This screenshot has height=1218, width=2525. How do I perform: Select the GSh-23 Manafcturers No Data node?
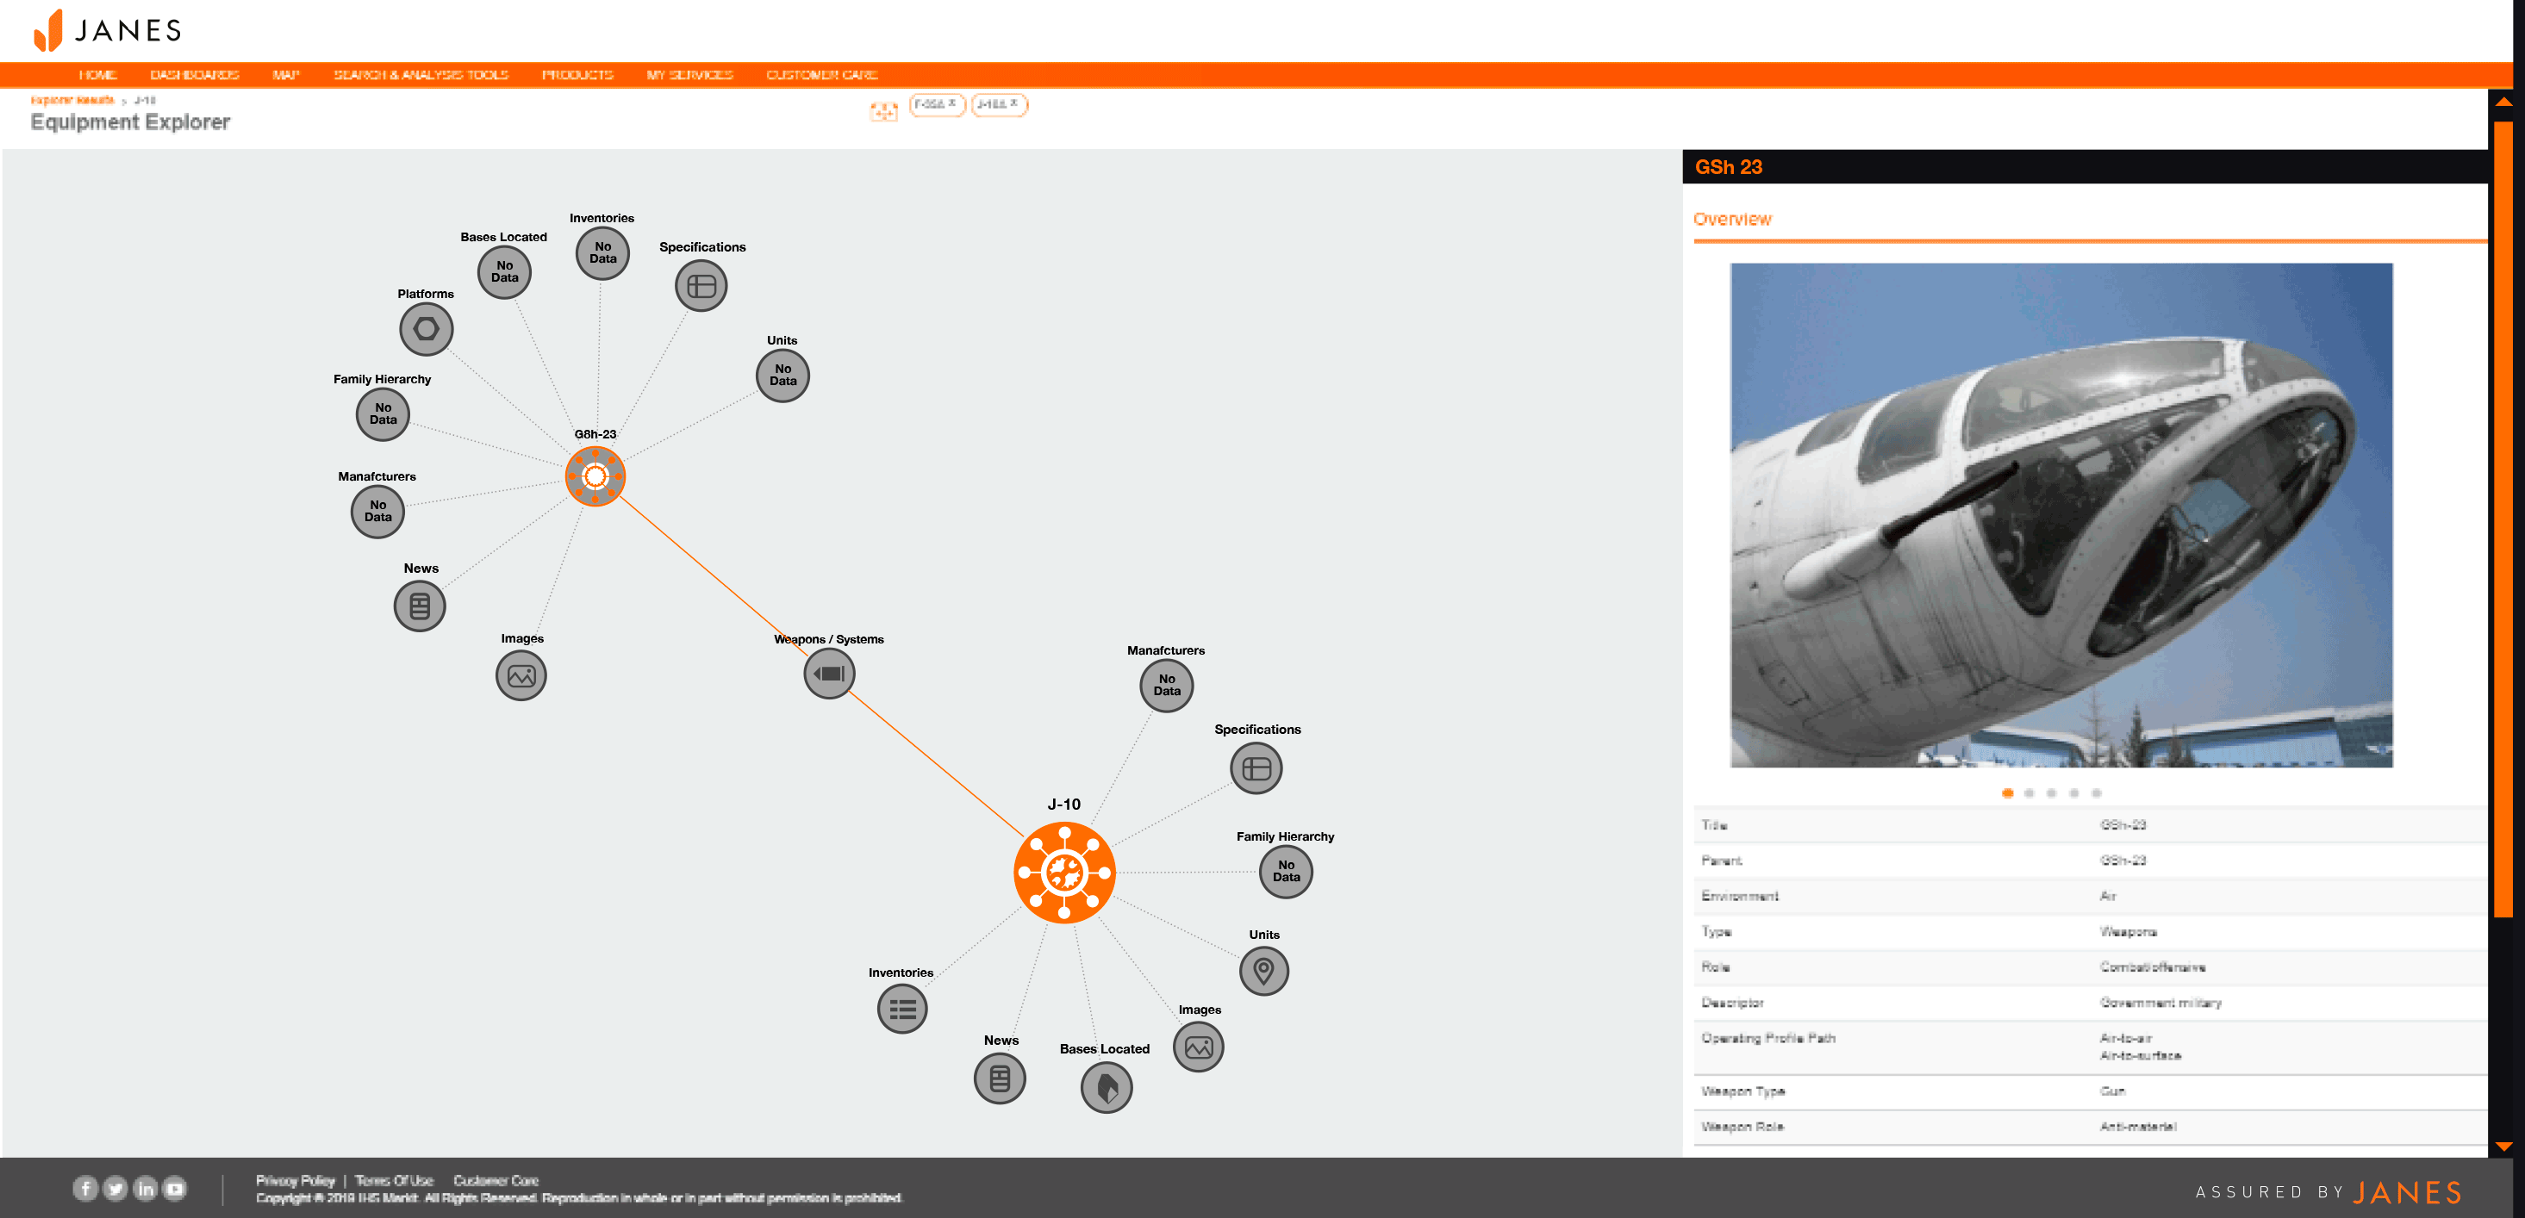point(378,512)
